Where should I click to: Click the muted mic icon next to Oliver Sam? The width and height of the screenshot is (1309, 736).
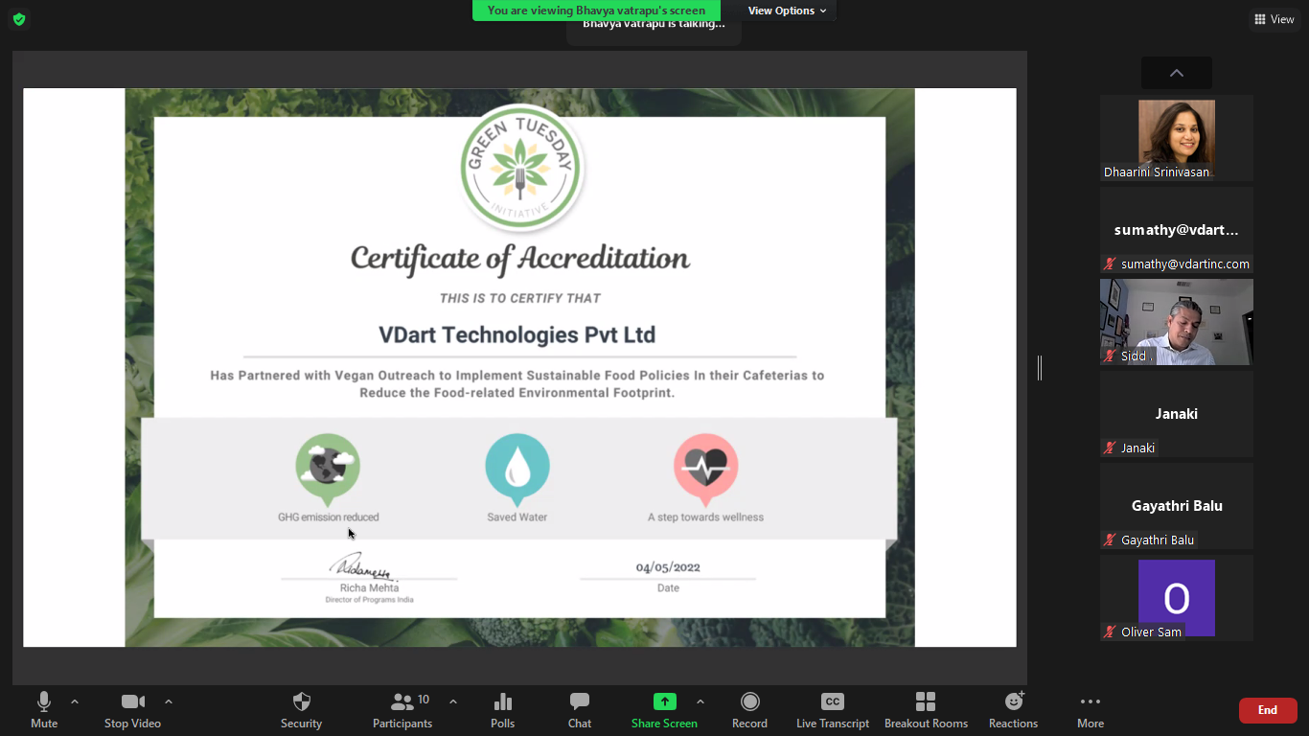pyautogui.click(x=1111, y=632)
